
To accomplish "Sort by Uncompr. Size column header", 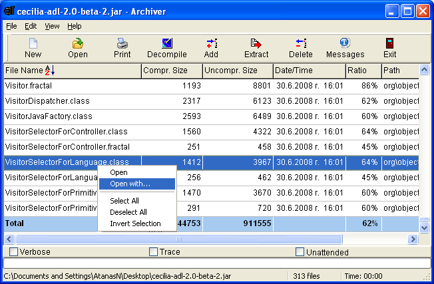I will [238, 71].
